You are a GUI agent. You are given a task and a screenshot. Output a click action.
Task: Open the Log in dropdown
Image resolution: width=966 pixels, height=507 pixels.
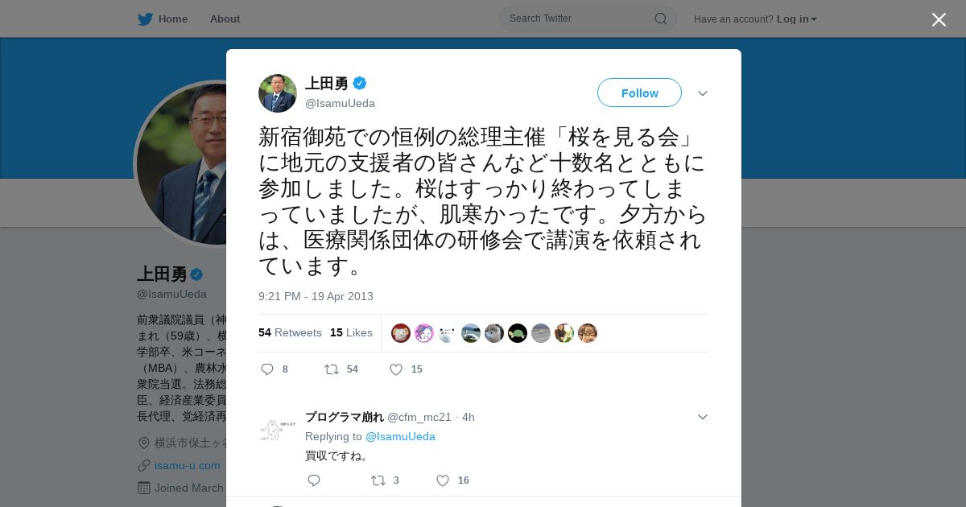point(797,19)
